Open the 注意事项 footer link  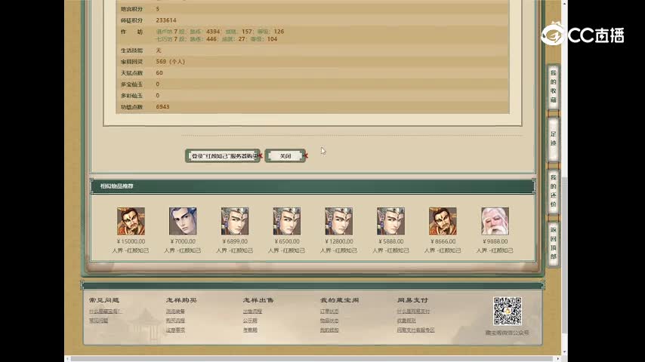point(175,330)
